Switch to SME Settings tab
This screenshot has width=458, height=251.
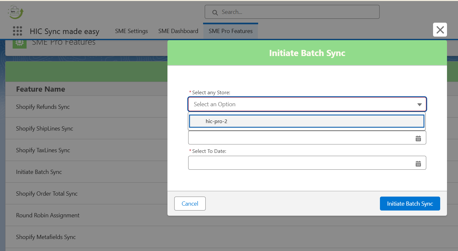pyautogui.click(x=131, y=31)
